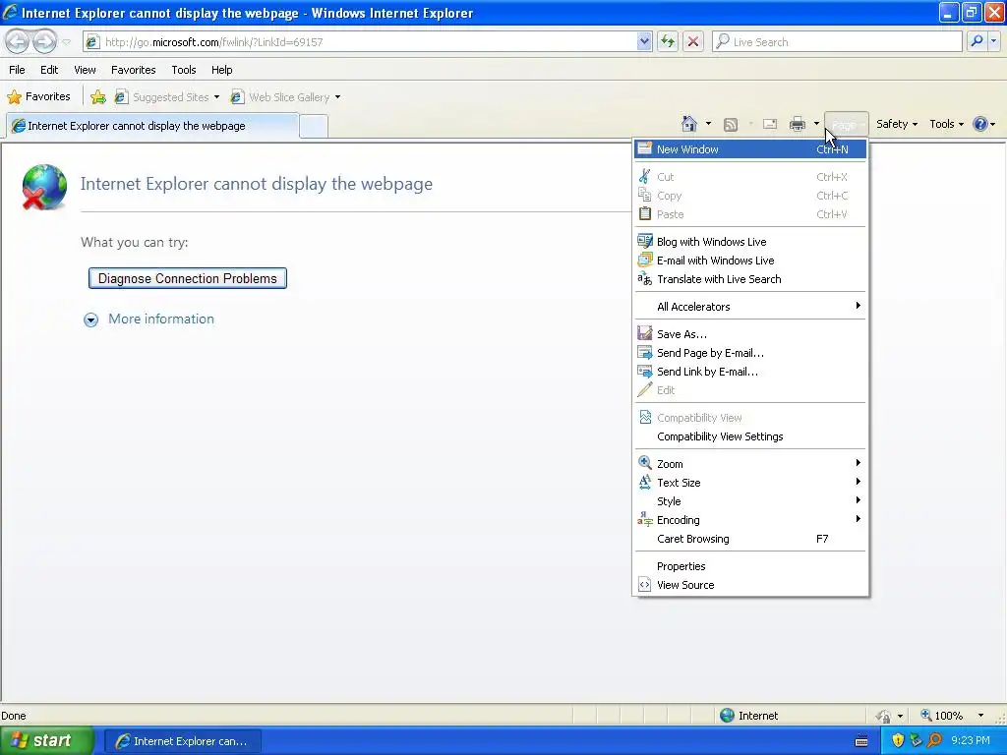Open the Safety menu dropdown

tap(897, 124)
